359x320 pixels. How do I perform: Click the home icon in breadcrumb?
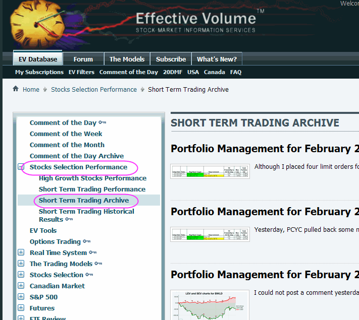[x=16, y=89]
